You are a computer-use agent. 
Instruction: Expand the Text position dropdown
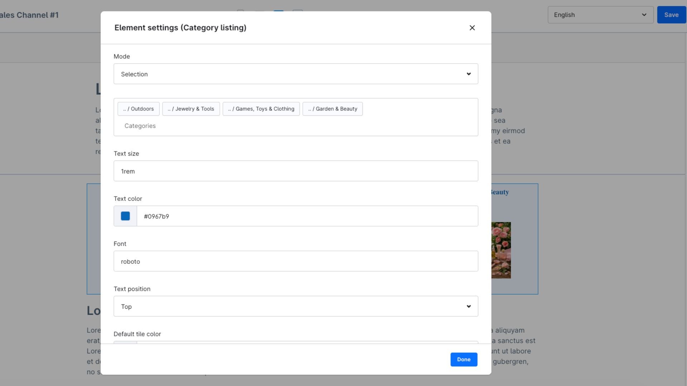(296, 306)
